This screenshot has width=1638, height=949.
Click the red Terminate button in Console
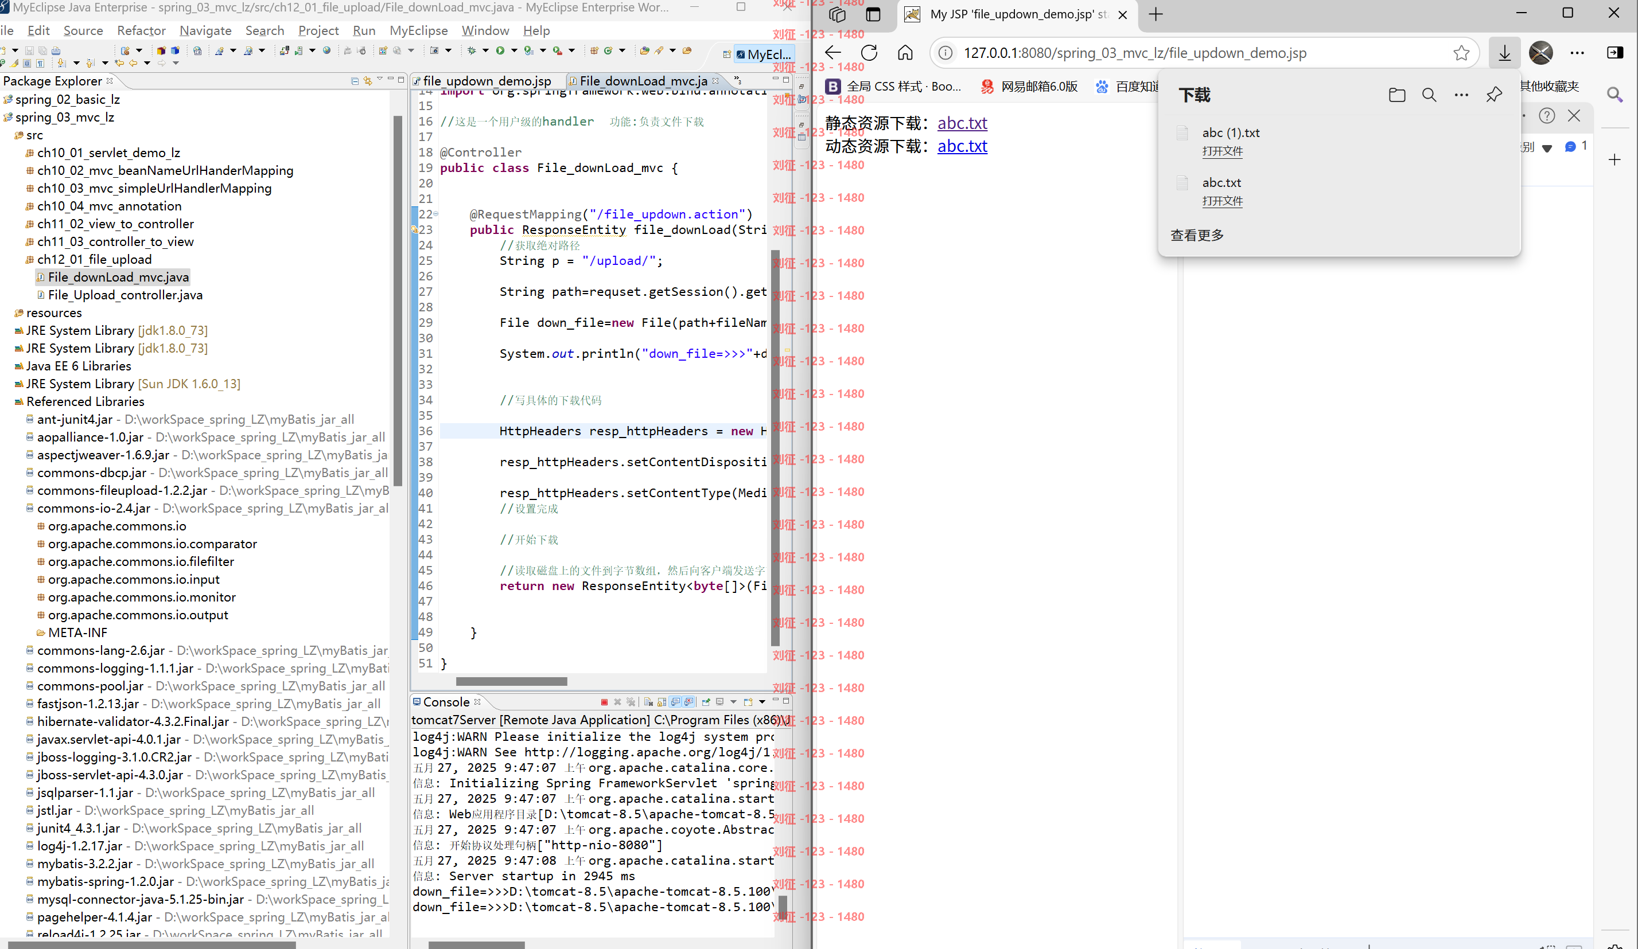tap(605, 702)
